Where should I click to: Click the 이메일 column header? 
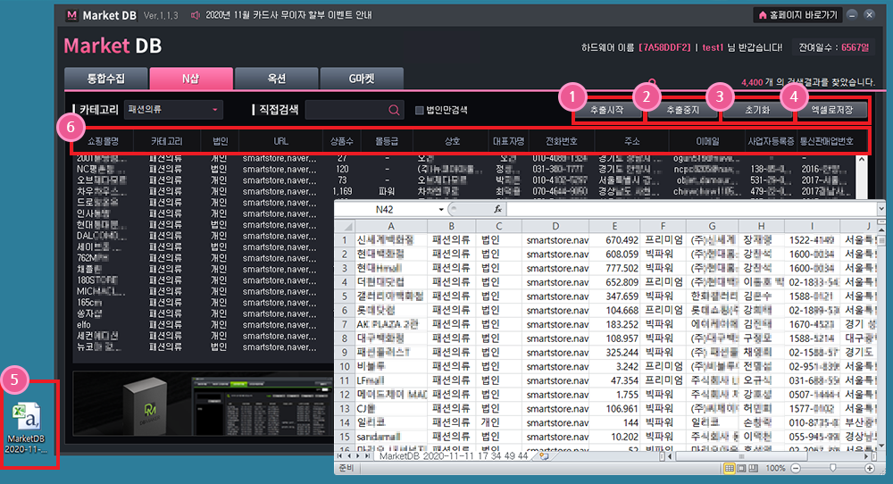pyautogui.click(x=707, y=141)
